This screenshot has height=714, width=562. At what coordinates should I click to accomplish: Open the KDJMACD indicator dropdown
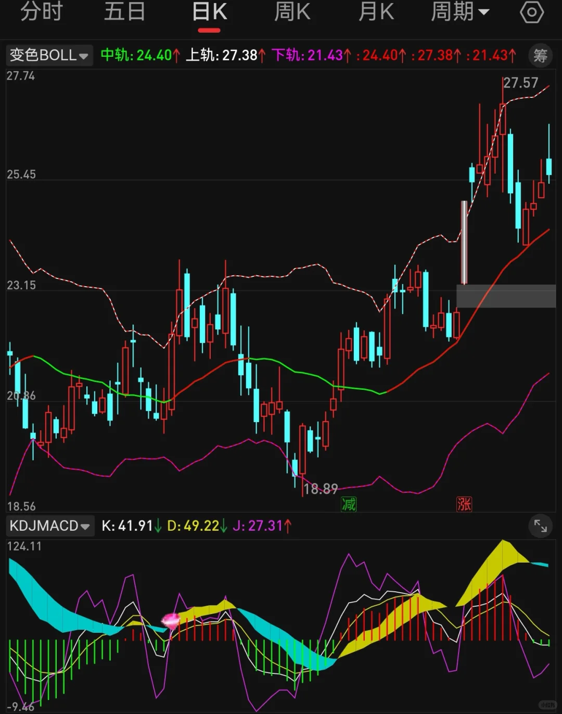coord(50,526)
